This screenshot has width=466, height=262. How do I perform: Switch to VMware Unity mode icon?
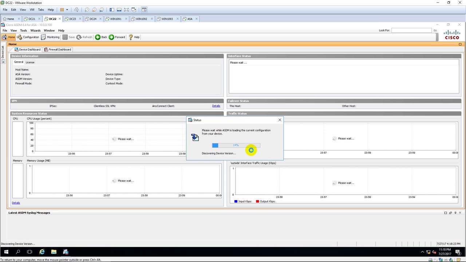click(x=134, y=10)
